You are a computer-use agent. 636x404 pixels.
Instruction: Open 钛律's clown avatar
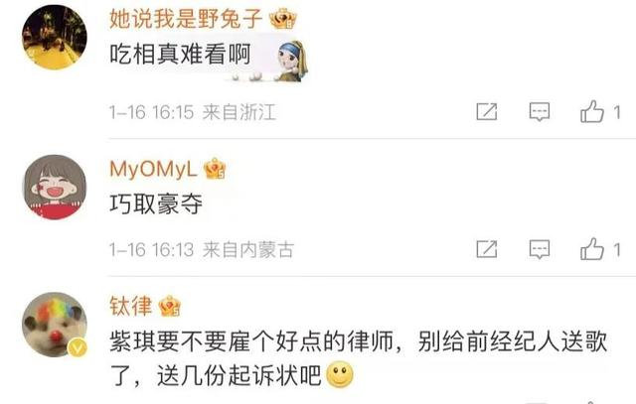click(55, 325)
